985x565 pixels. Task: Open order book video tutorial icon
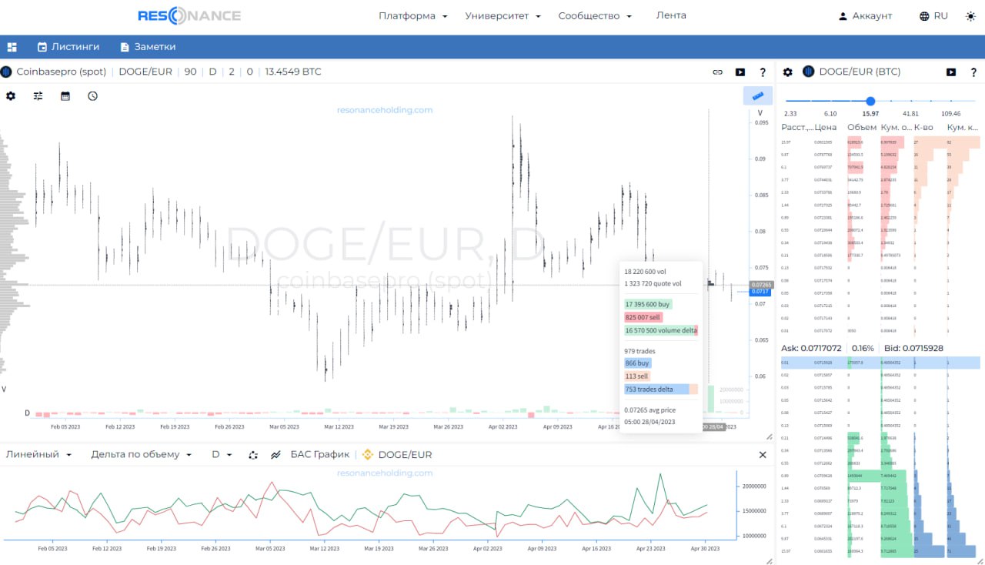(951, 72)
